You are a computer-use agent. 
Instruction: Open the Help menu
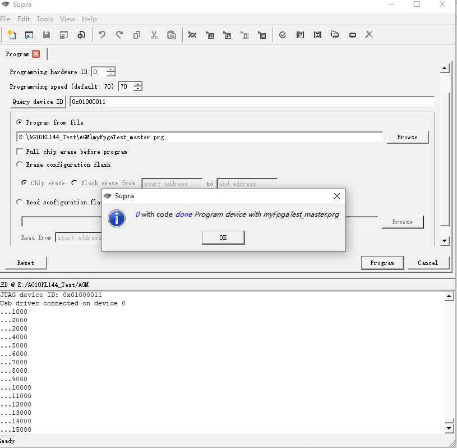pyautogui.click(x=89, y=19)
